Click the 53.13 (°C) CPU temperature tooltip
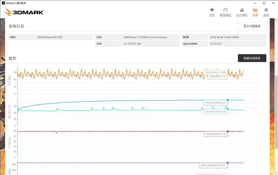 coord(216,112)
